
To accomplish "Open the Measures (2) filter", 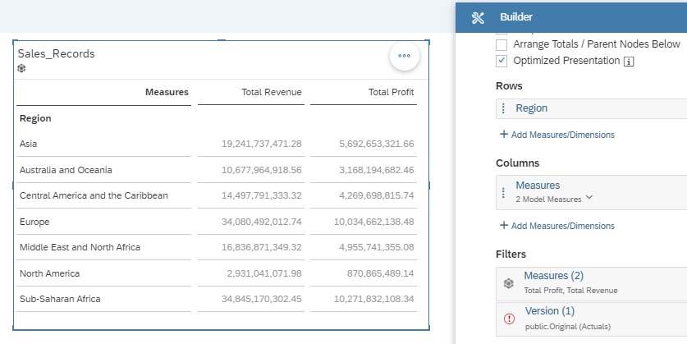I will tap(554, 276).
